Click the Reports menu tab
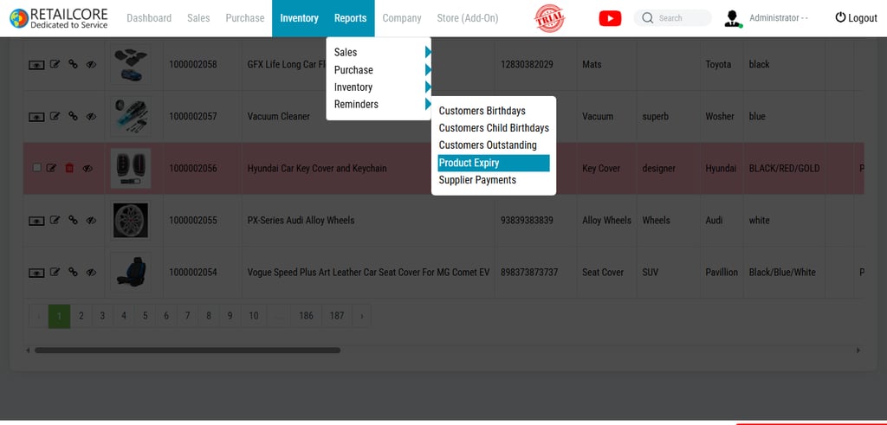The width and height of the screenshot is (887, 425). 350,18
